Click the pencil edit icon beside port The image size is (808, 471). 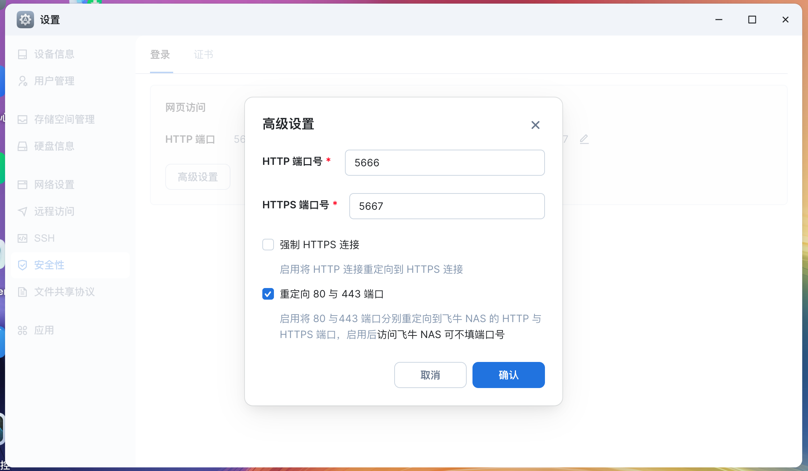click(584, 139)
